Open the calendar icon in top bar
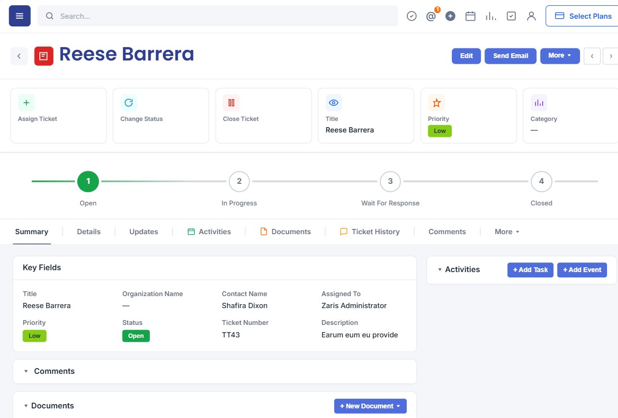 pos(471,16)
